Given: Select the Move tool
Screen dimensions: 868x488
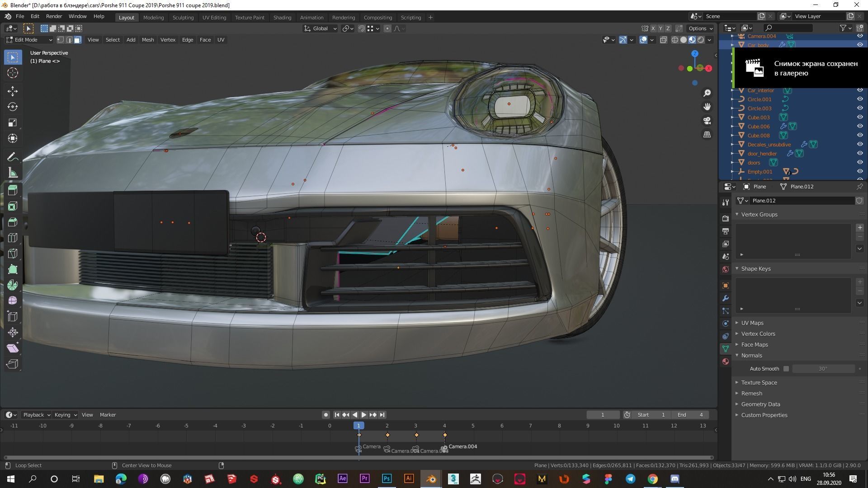Looking at the screenshot, I should pyautogui.click(x=13, y=91).
